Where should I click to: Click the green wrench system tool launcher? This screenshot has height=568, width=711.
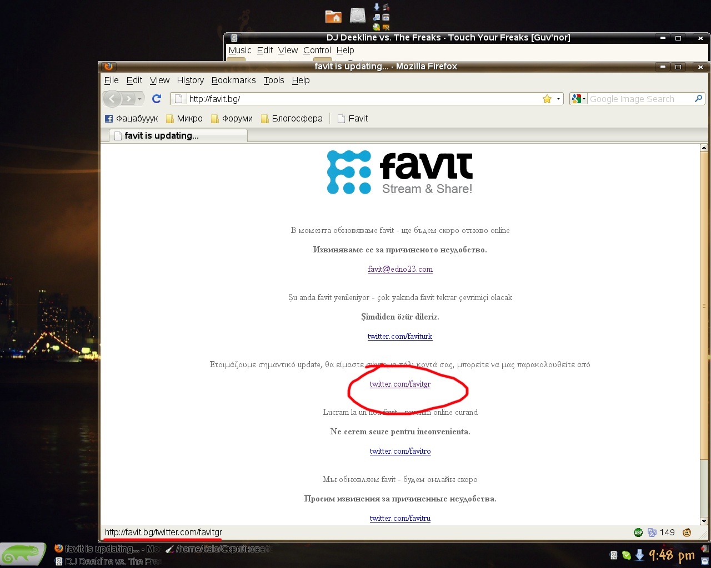pyautogui.click(x=377, y=27)
